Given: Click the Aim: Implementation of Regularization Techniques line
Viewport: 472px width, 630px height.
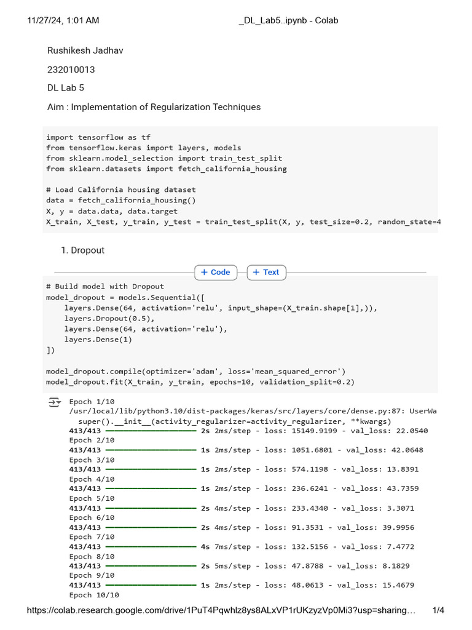Looking at the screenshot, I should [154, 107].
